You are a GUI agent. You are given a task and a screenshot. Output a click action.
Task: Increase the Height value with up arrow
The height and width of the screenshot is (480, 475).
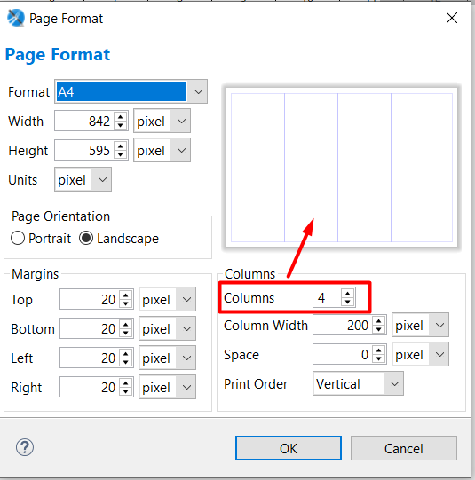tap(121, 146)
